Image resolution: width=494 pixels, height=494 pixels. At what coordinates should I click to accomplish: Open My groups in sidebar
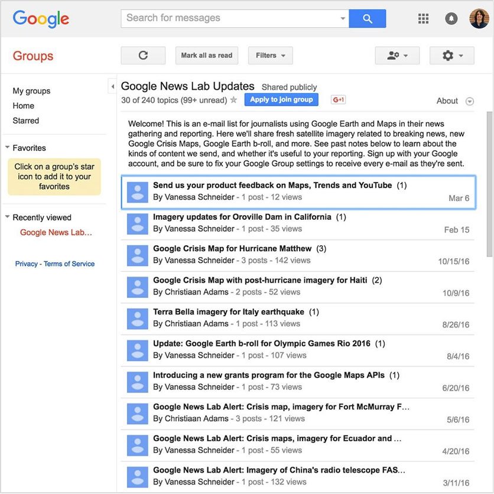(x=31, y=91)
